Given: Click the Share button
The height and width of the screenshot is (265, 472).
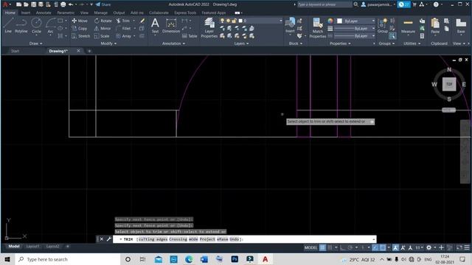Looking at the screenshot, I should point(103,4).
